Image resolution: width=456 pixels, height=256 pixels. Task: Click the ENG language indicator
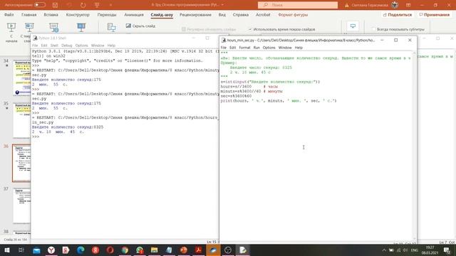[x=415, y=250]
